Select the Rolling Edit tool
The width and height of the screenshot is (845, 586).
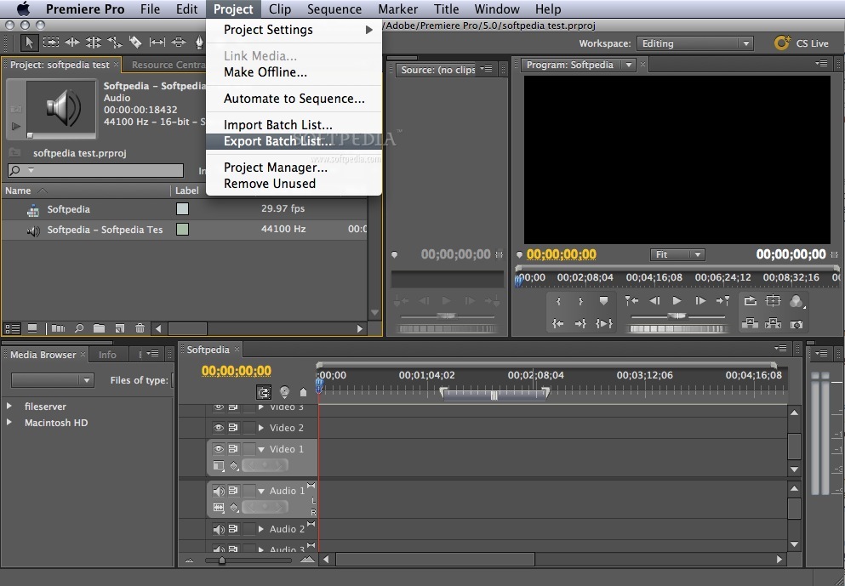94,42
